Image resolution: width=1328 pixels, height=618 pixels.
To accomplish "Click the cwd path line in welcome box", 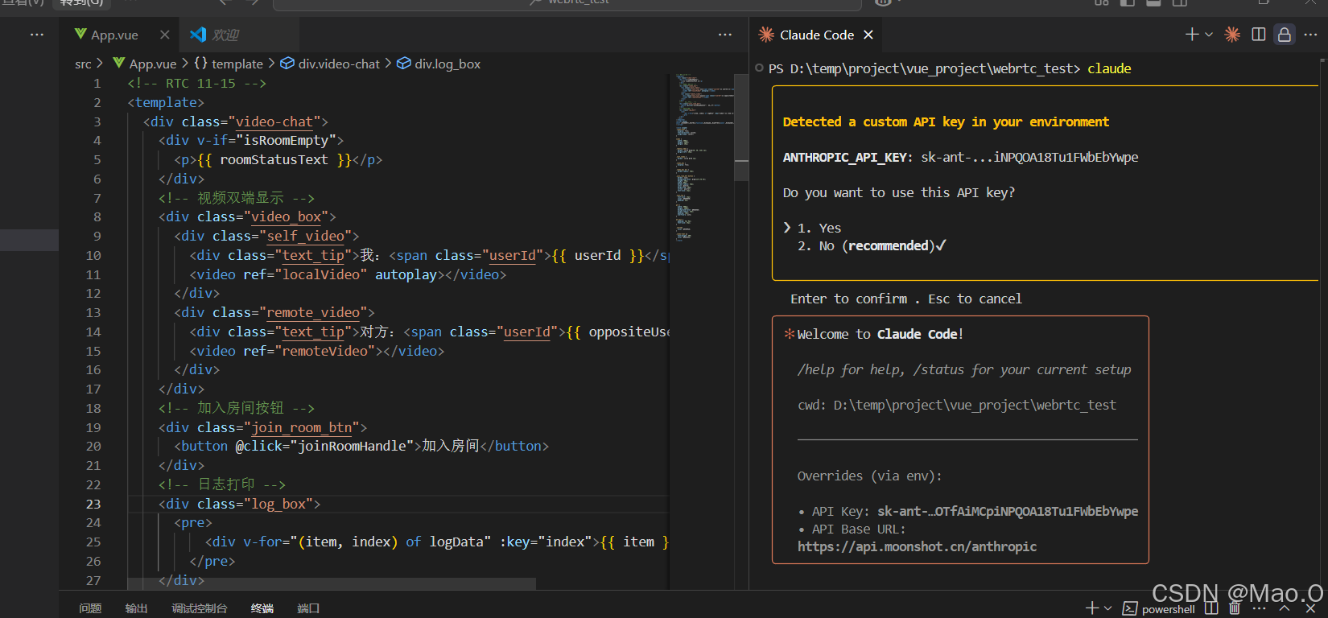I will 957,405.
